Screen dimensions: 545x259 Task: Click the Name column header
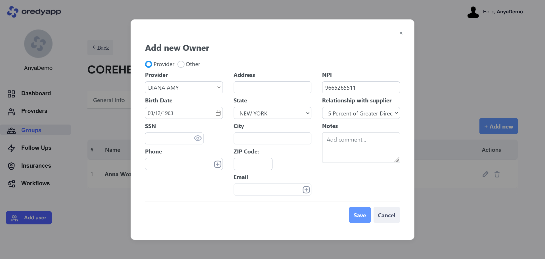click(113, 150)
